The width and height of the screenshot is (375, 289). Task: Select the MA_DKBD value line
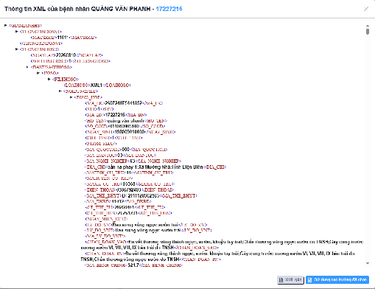119,201
